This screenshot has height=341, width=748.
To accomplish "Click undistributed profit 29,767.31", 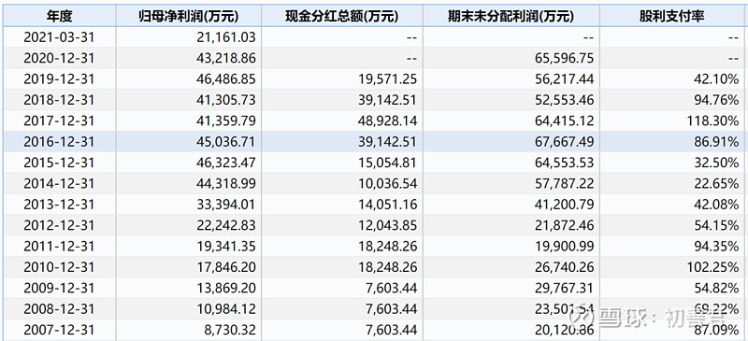I will pyautogui.click(x=565, y=289).
